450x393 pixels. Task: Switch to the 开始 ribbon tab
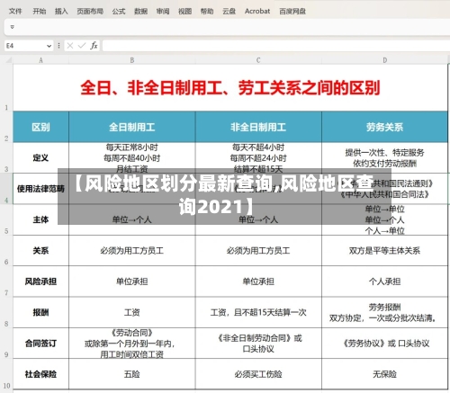40,12
